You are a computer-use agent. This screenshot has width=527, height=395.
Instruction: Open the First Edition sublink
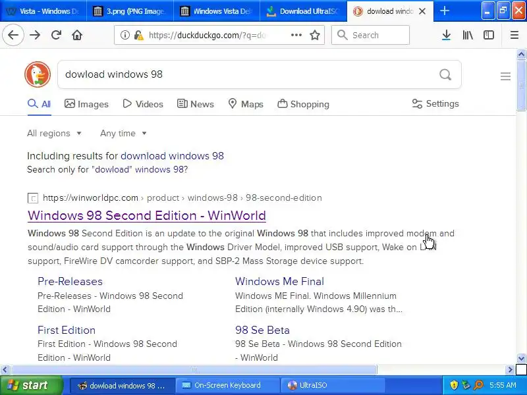pos(67,330)
